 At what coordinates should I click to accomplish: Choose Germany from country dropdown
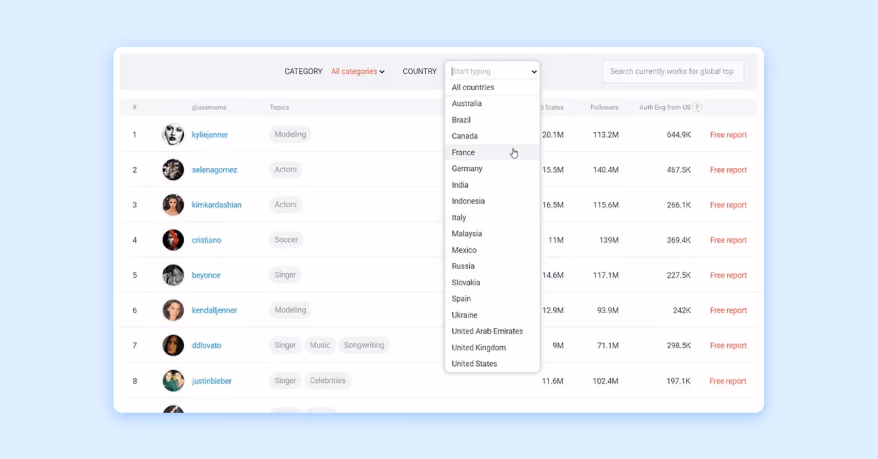click(492, 169)
